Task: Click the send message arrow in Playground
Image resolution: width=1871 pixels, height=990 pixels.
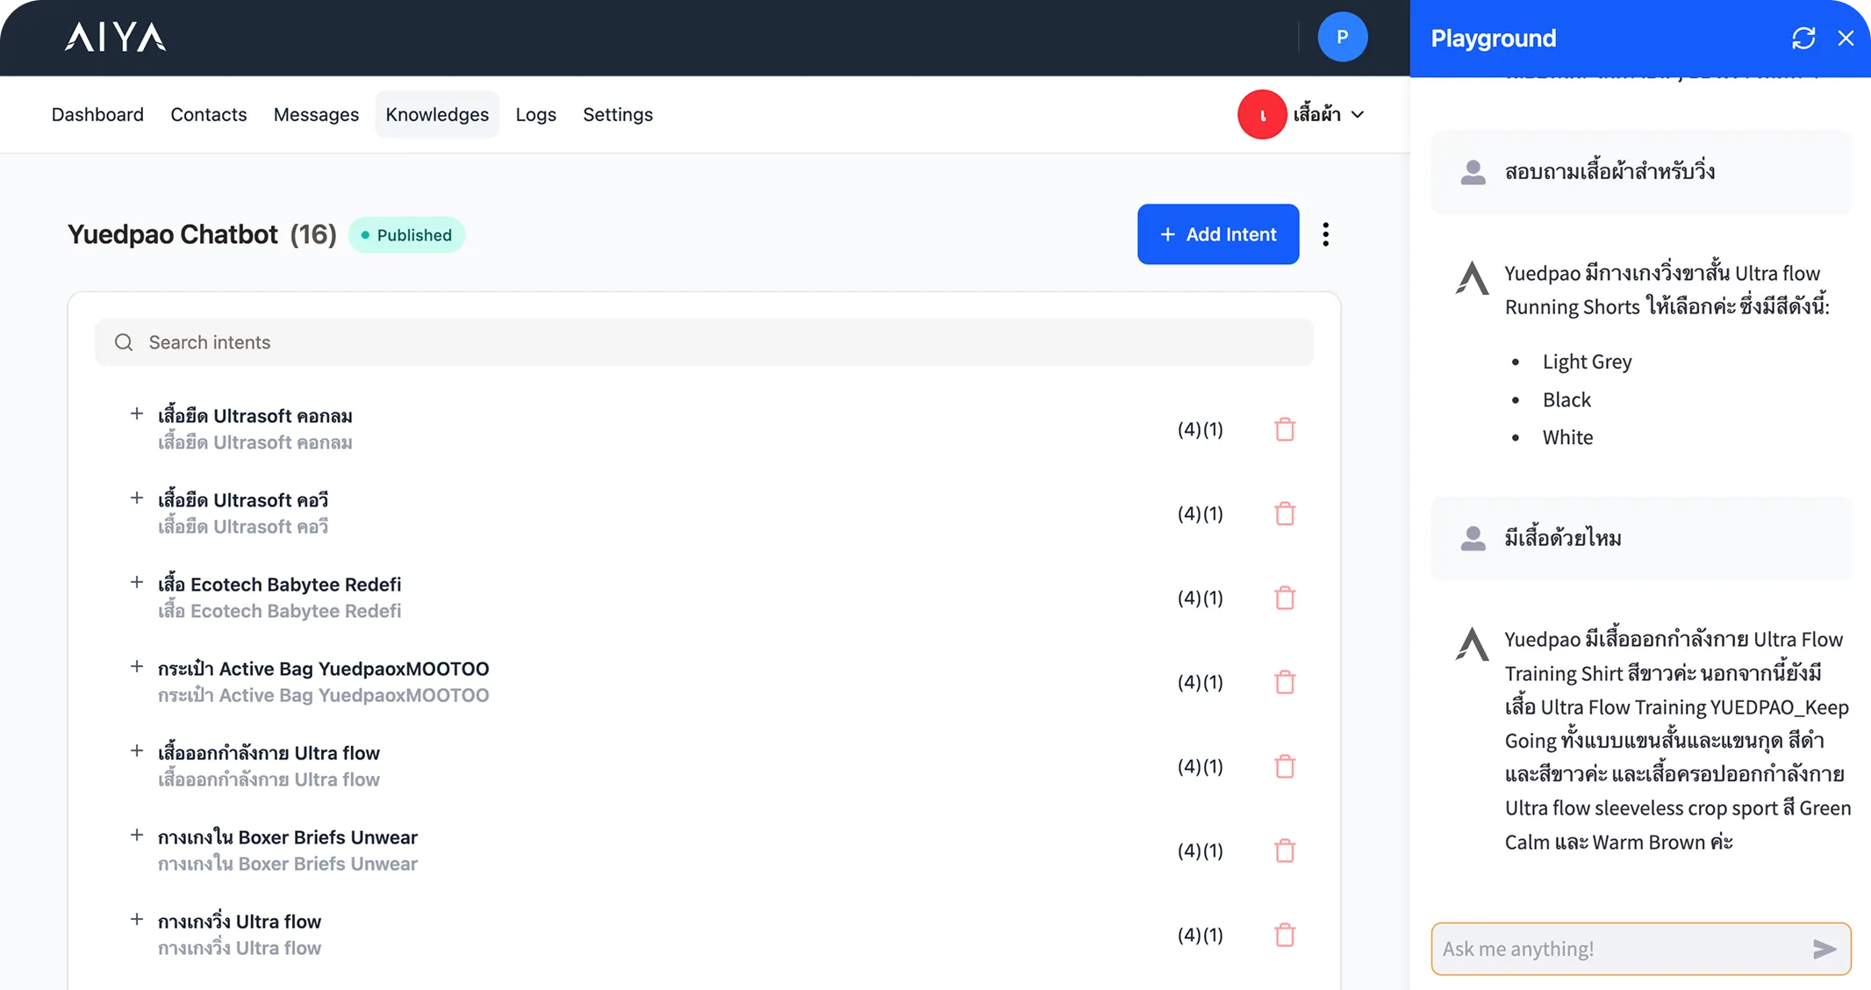Action: tap(1824, 949)
